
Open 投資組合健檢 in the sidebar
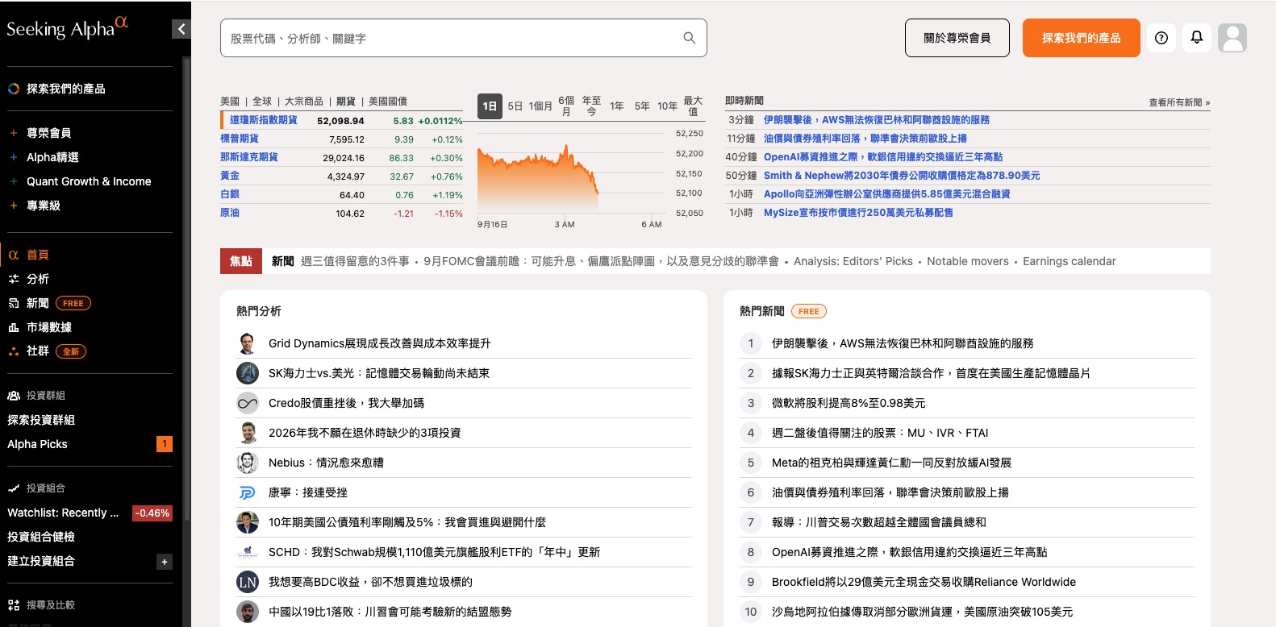pyautogui.click(x=41, y=537)
